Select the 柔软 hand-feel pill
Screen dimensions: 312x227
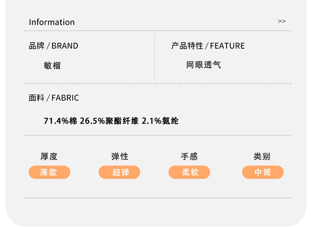click(189, 172)
